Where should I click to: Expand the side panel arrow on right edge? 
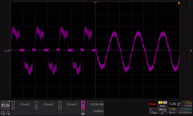click(x=191, y=51)
